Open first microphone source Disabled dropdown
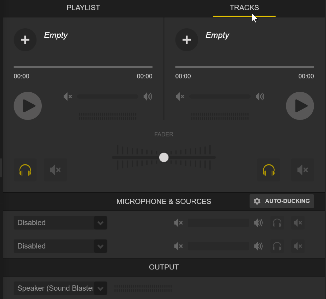The width and height of the screenshot is (326, 299). click(60, 223)
